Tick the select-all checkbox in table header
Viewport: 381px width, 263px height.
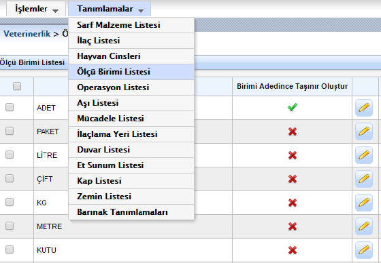pyautogui.click(x=17, y=86)
